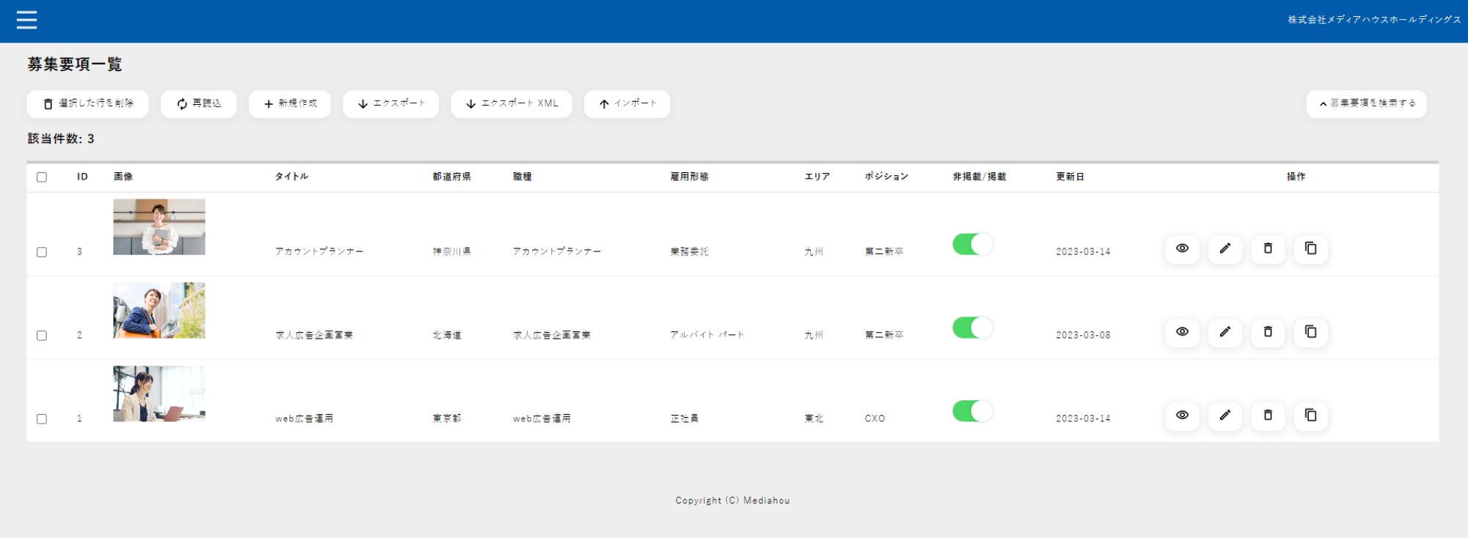Click the 新規作成 button
This screenshot has height=538, width=1468.
click(x=290, y=104)
